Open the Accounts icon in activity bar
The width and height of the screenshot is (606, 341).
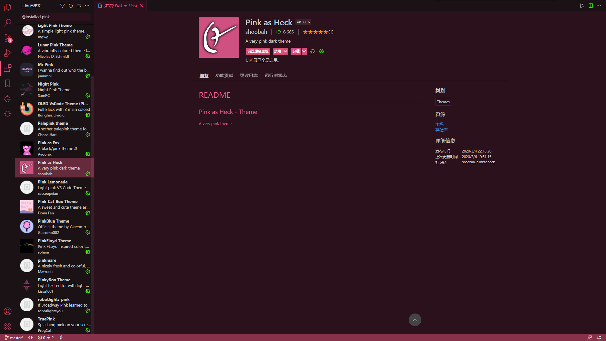pyautogui.click(x=8, y=311)
